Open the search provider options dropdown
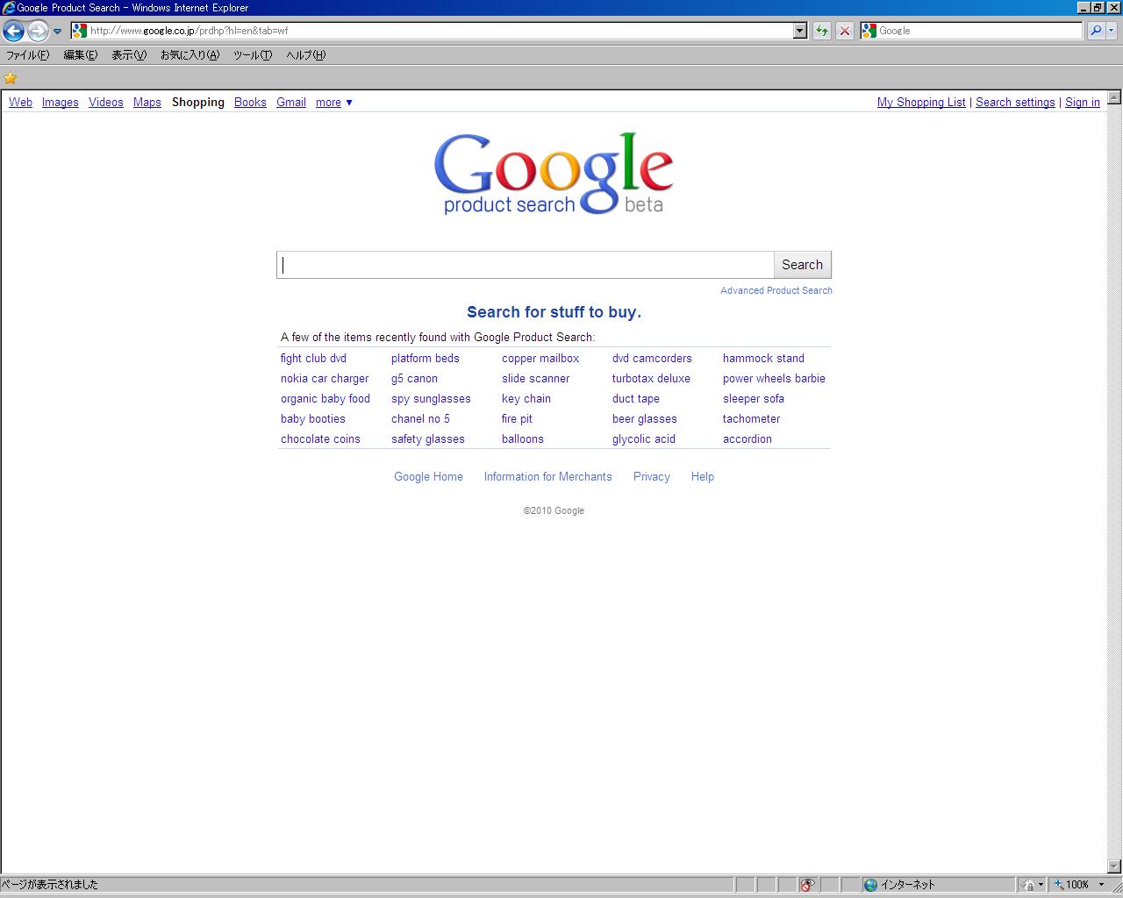Screen dimensions: 1123x898 [x=1111, y=31]
